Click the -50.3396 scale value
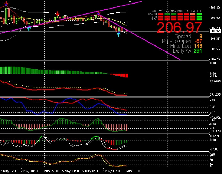The image size is (222, 174). [216, 131]
